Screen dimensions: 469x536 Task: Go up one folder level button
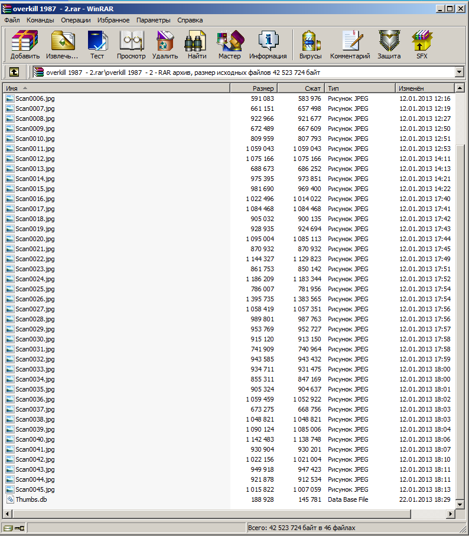pos(14,72)
